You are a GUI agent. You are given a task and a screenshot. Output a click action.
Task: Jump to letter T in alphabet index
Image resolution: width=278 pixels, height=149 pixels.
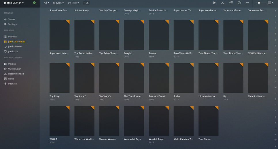pos(275,123)
